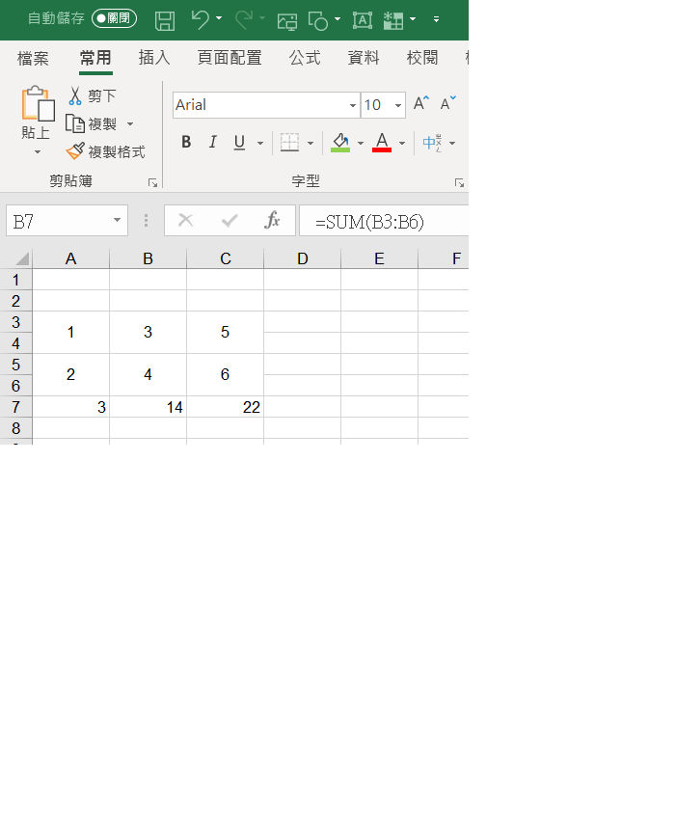Apply the red font color

382,142
